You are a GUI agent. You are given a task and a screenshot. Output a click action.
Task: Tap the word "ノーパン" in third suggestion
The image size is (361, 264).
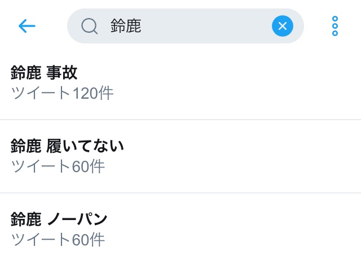[x=77, y=219]
